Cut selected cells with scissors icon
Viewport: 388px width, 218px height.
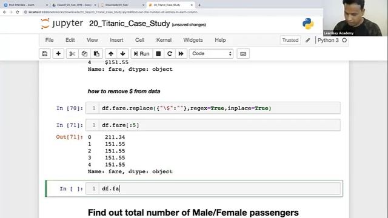pyautogui.click(x=72, y=54)
